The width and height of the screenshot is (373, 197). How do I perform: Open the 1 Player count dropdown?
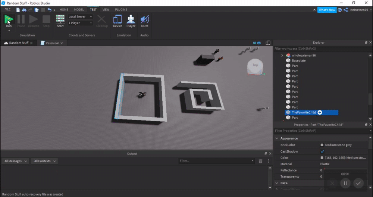tap(81, 23)
